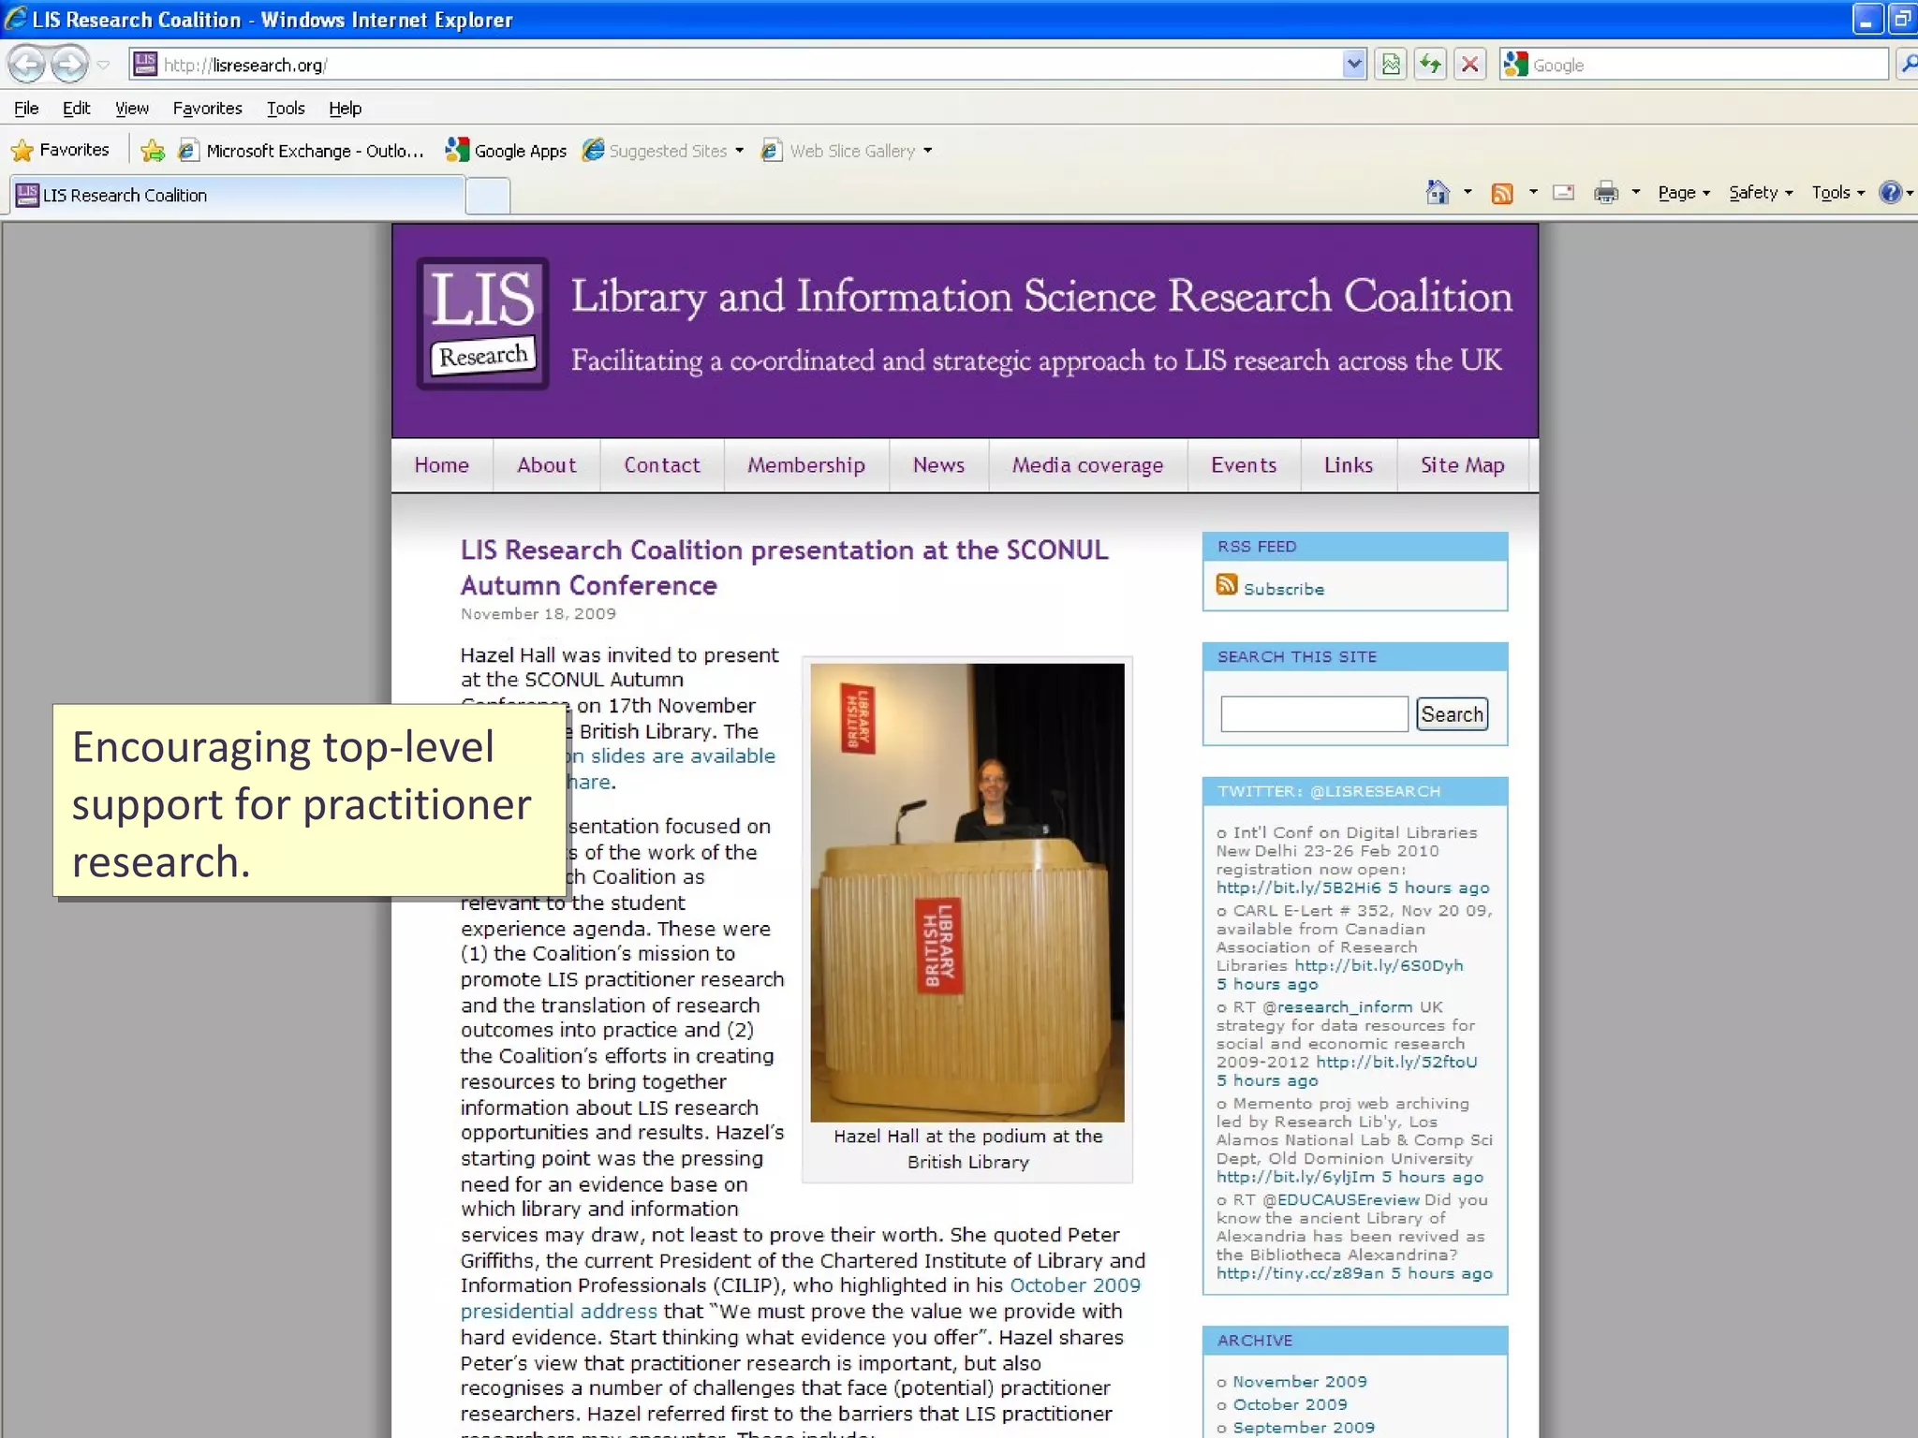Open the Contact page

(x=662, y=465)
